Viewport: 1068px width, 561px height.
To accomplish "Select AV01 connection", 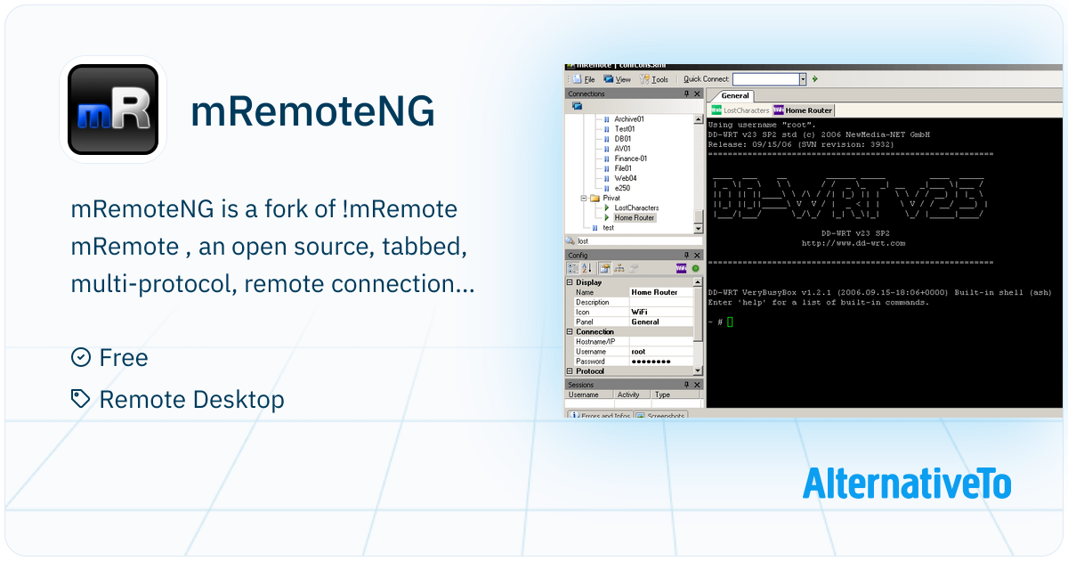I will pos(623,149).
